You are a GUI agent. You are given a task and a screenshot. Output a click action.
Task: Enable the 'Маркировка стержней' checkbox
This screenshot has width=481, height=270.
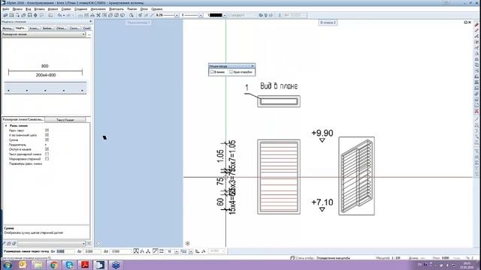(47, 159)
